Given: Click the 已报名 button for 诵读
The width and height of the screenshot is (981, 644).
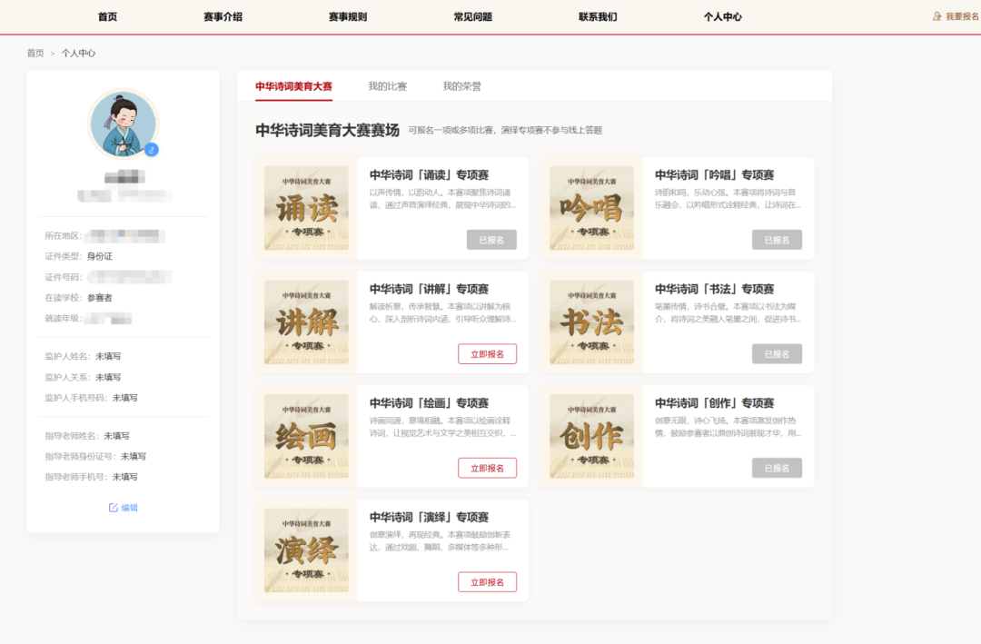Looking at the screenshot, I should coord(491,240).
